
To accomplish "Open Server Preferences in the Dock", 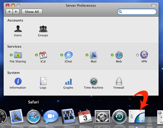I will tap(137, 116).
